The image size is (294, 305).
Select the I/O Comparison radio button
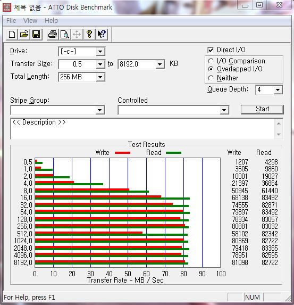pos(211,61)
